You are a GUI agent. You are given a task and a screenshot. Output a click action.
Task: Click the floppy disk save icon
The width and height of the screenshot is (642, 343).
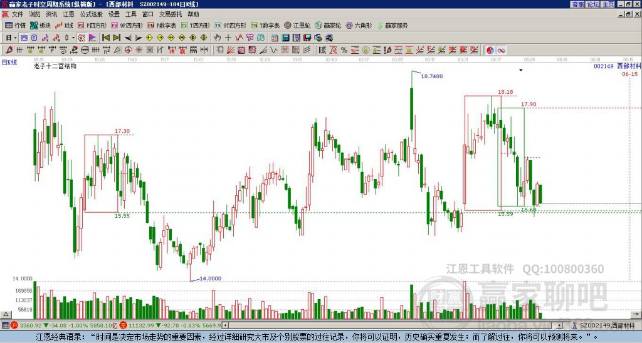click(307, 38)
